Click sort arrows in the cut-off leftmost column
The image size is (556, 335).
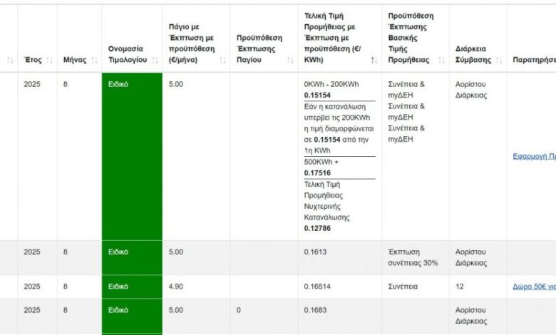9,61
